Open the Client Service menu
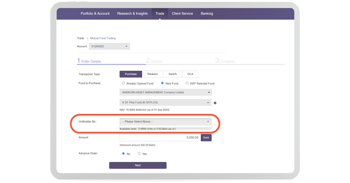This screenshot has width=350, height=183. pyautogui.click(x=182, y=14)
